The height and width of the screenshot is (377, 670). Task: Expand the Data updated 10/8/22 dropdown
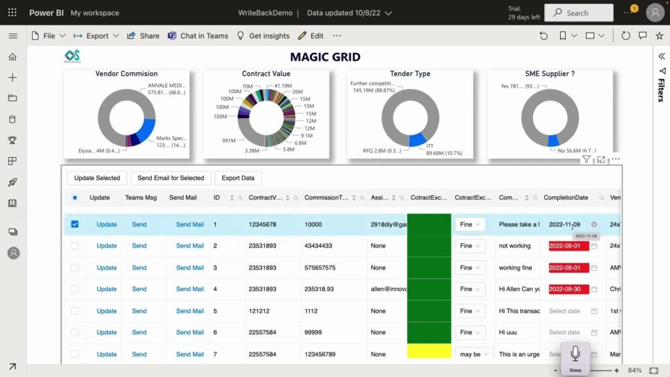click(349, 13)
